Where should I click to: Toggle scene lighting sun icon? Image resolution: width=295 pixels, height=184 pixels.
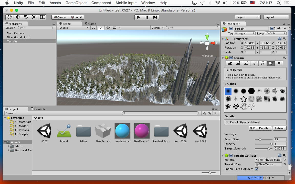coord(101,28)
